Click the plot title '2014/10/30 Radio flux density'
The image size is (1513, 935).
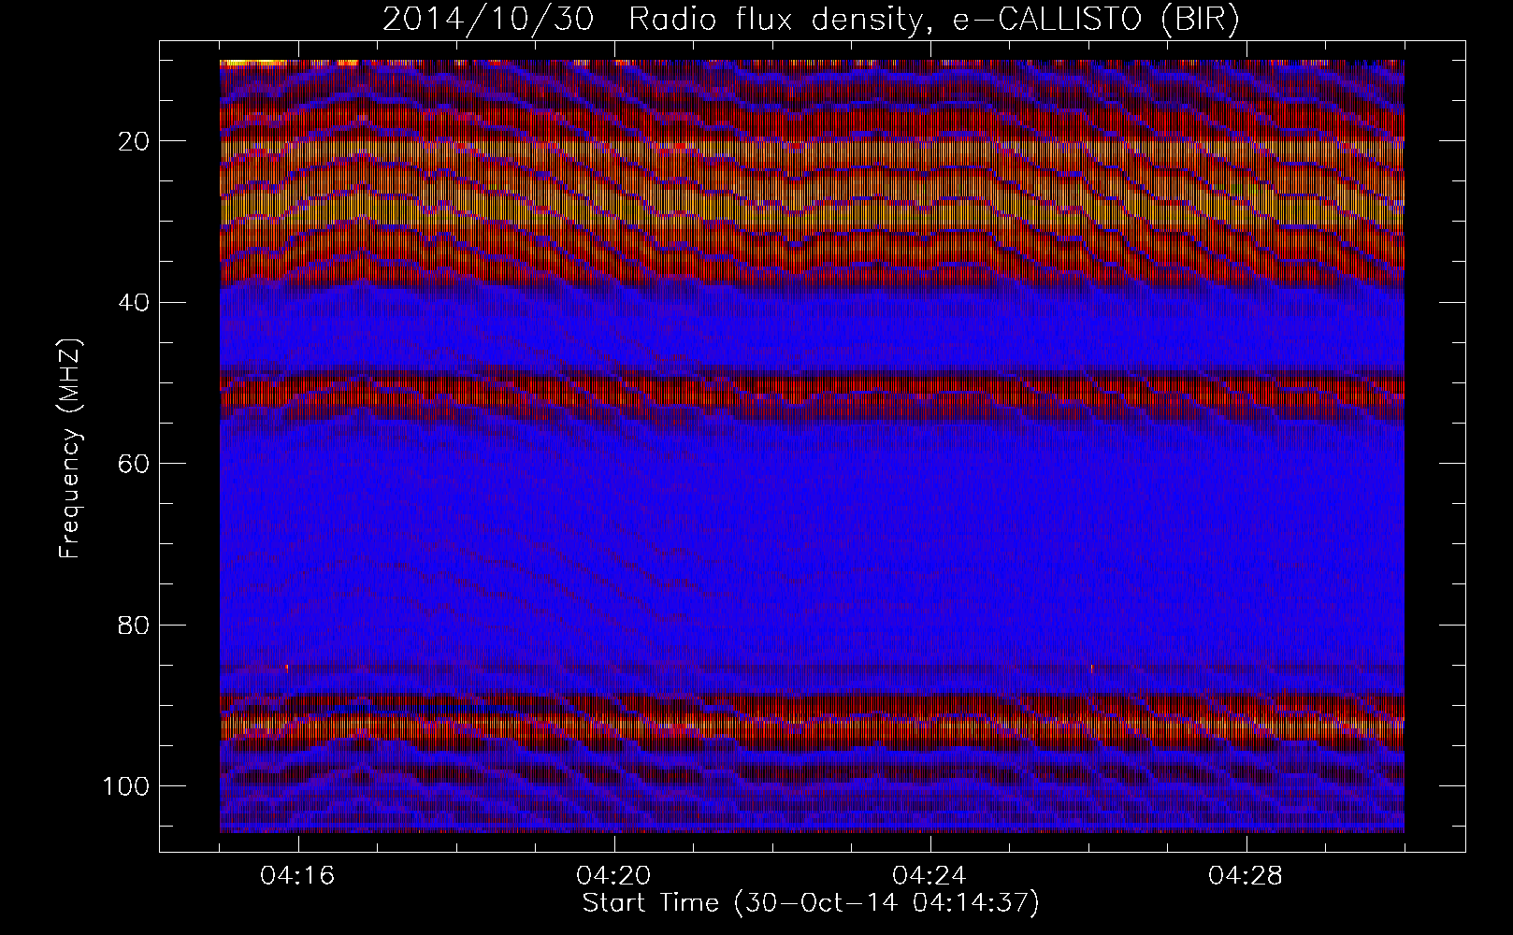coord(811,20)
